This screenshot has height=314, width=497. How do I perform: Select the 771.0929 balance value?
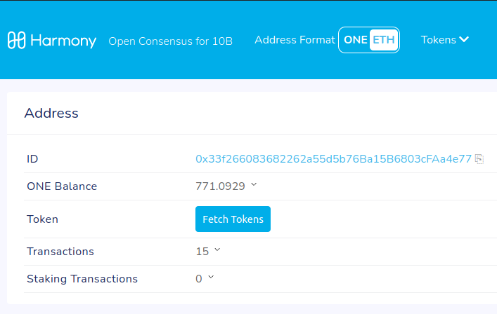[x=220, y=186]
